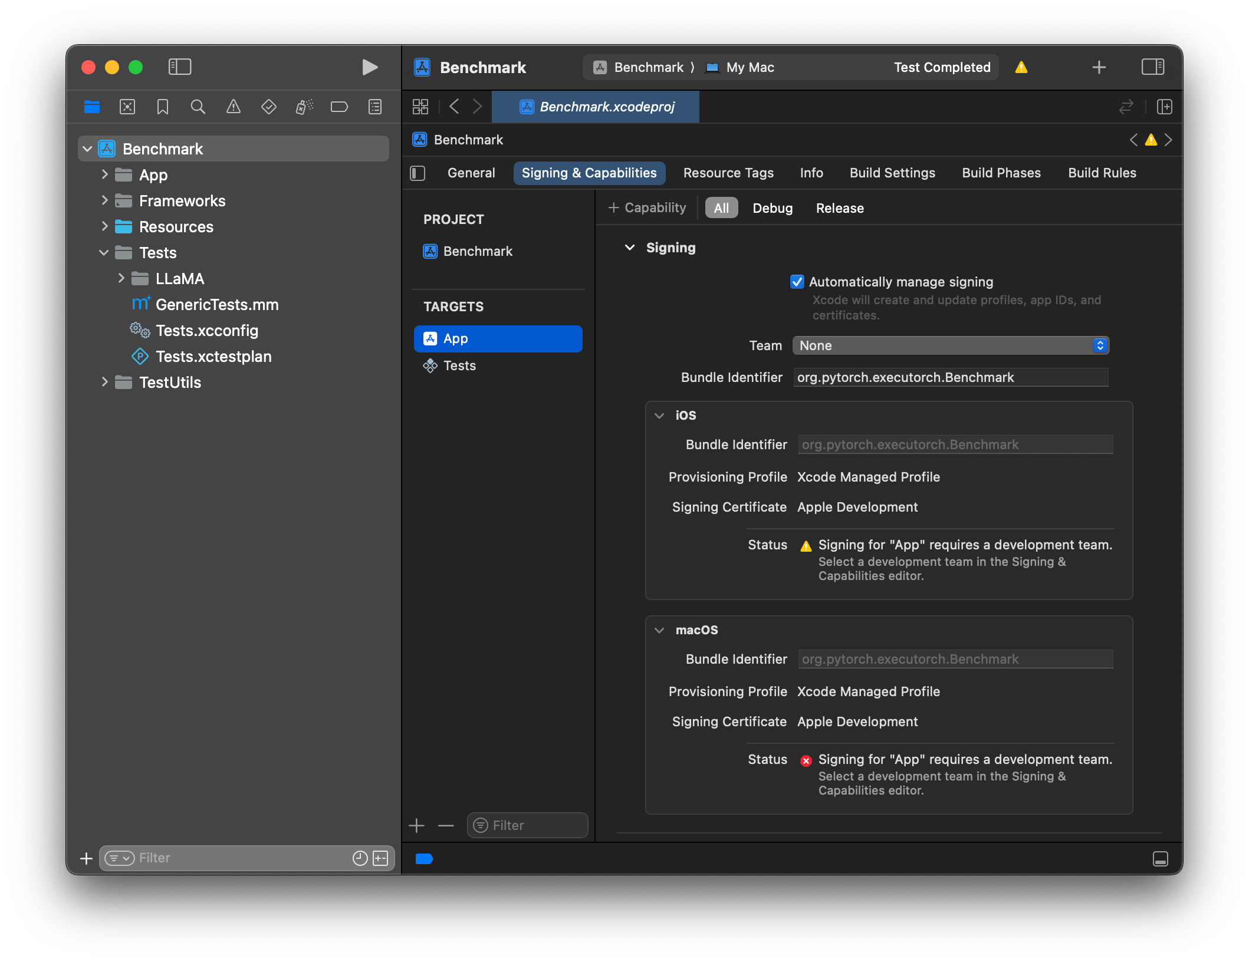Image resolution: width=1249 pixels, height=962 pixels.
Task: Open the Bookmark navigator icon
Action: point(163,107)
